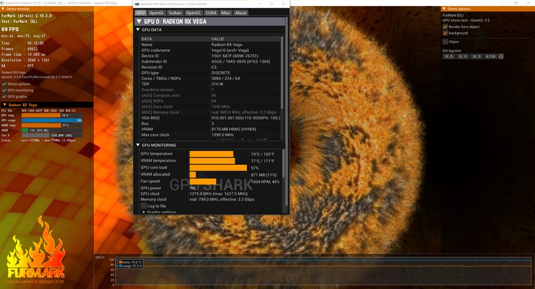The height and width of the screenshot is (289, 535).
Task: Click the VRAM allocated bar
Action: click(192, 174)
